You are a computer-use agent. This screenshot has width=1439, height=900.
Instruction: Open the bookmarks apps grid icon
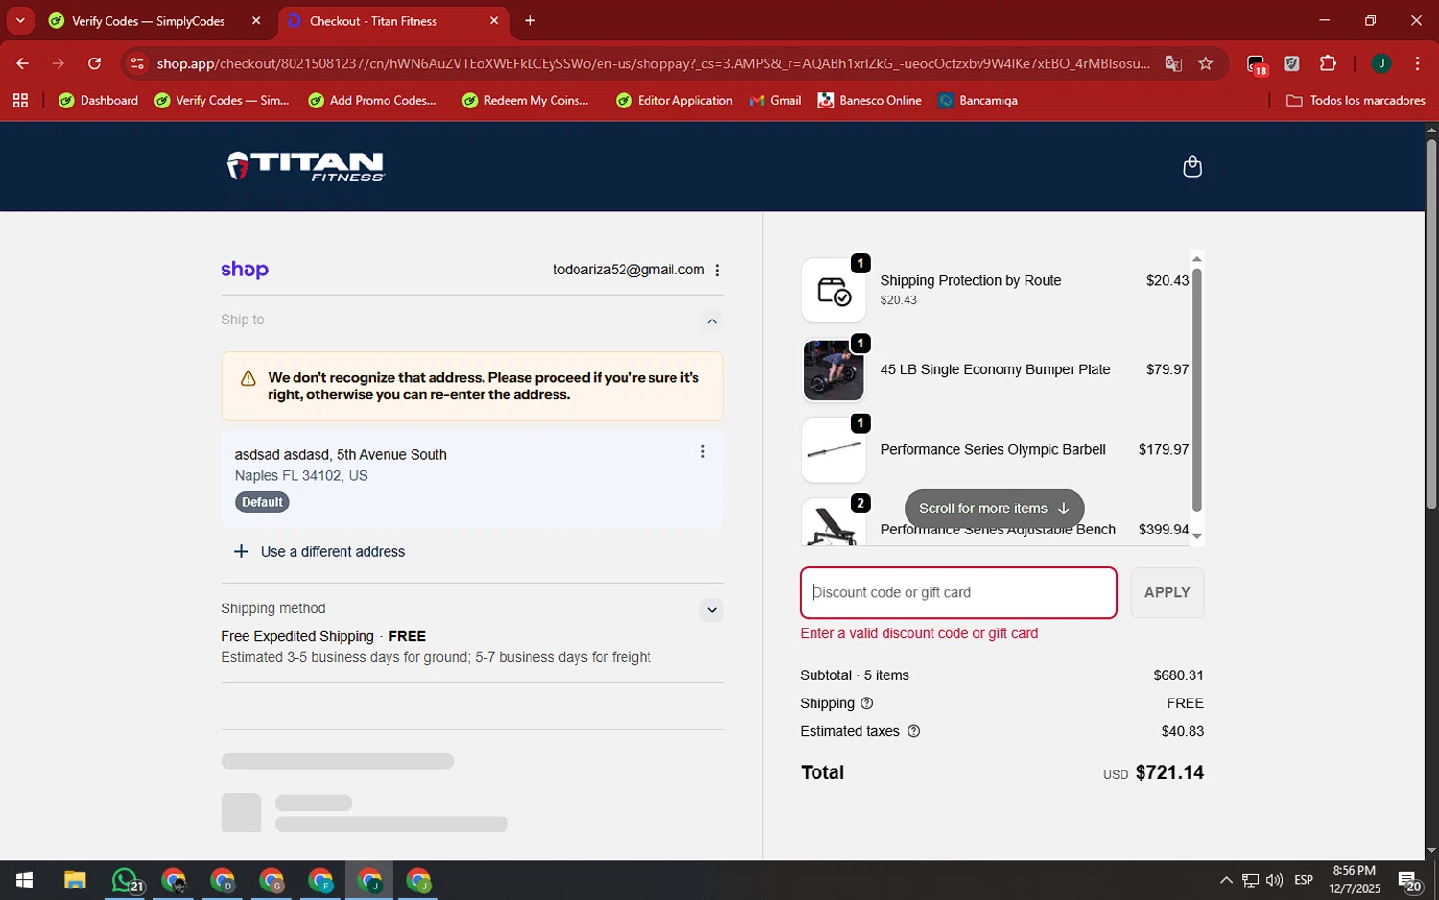pyautogui.click(x=20, y=100)
